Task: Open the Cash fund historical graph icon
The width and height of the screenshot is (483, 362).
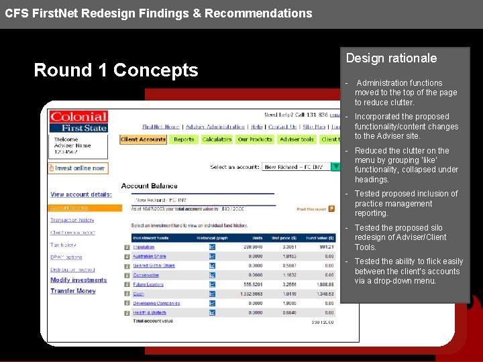Action: pos(212,294)
